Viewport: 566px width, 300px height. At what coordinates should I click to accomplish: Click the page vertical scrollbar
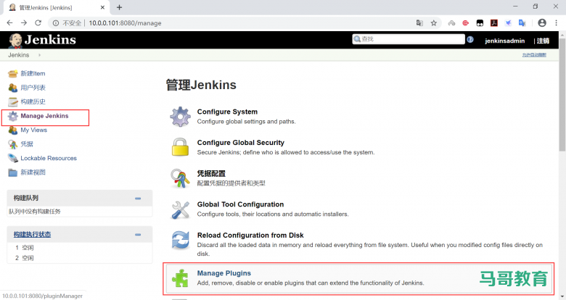coord(562,93)
